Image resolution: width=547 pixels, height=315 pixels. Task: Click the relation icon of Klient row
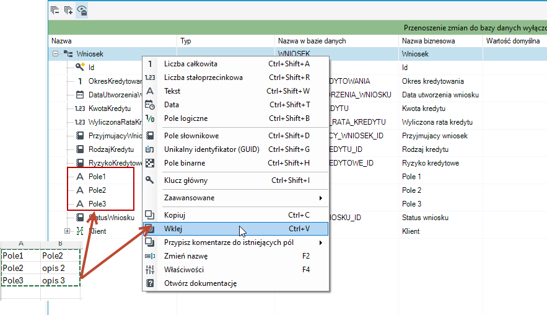click(80, 231)
